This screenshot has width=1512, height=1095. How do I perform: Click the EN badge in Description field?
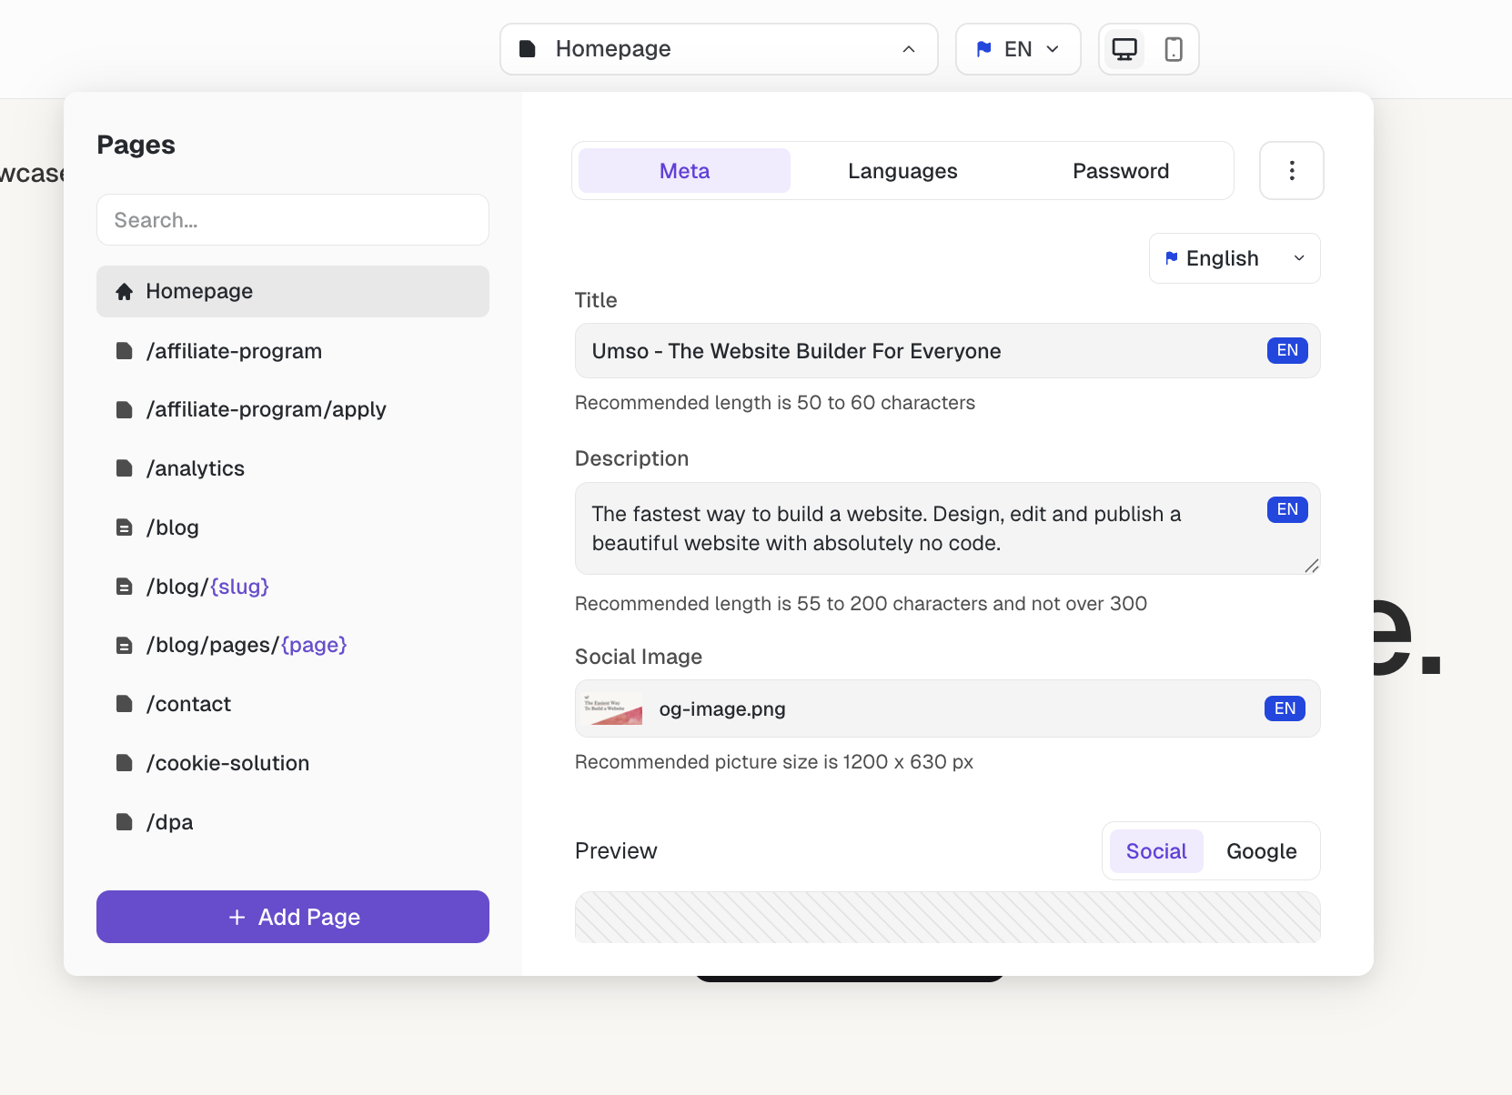pos(1286,510)
